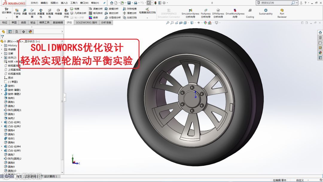Open the 工具(T) menu

(74, 3)
